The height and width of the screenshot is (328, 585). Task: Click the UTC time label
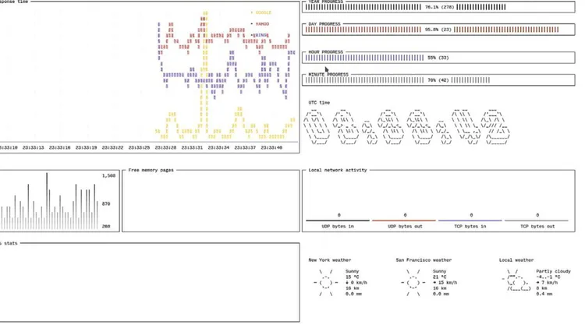point(319,103)
